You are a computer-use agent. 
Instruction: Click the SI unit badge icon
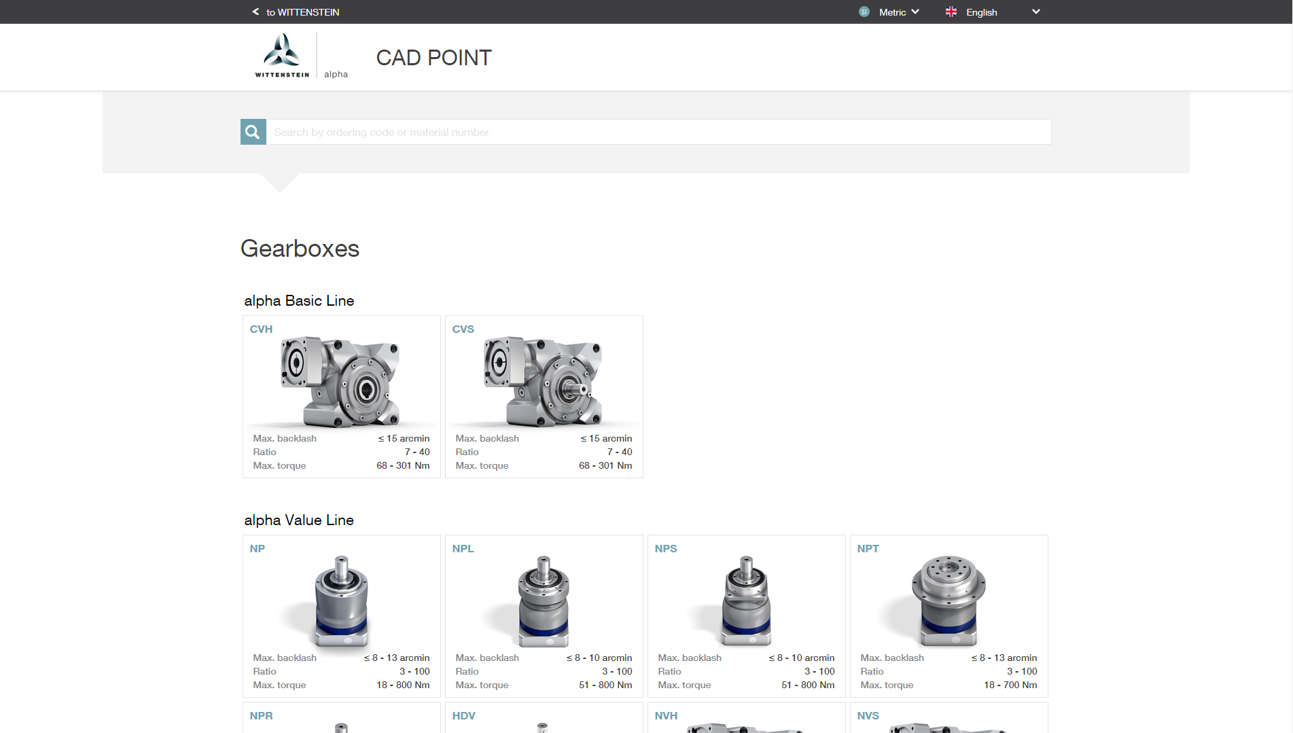tap(864, 12)
